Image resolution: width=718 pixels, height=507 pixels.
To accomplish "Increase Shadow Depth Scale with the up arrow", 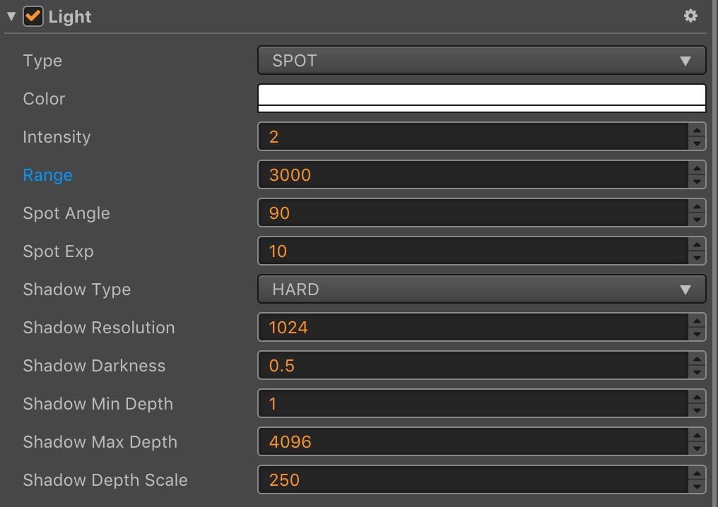I will click(x=697, y=473).
